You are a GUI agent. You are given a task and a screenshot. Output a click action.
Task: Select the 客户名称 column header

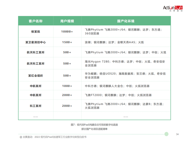(35, 21)
